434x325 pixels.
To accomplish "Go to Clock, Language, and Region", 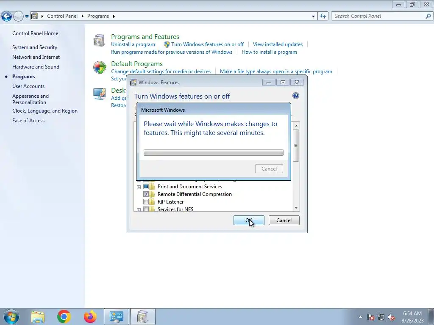I will point(45,111).
